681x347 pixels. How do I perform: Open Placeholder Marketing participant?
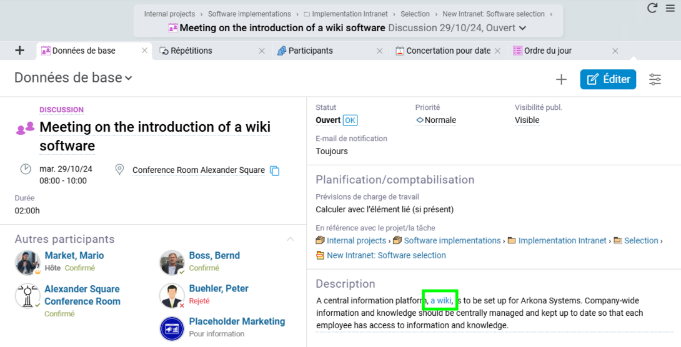(237, 321)
